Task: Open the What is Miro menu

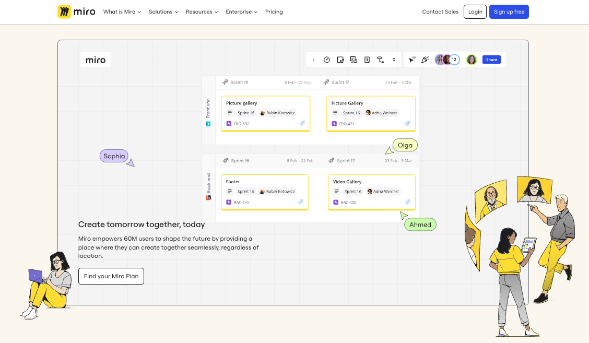Action: click(122, 11)
